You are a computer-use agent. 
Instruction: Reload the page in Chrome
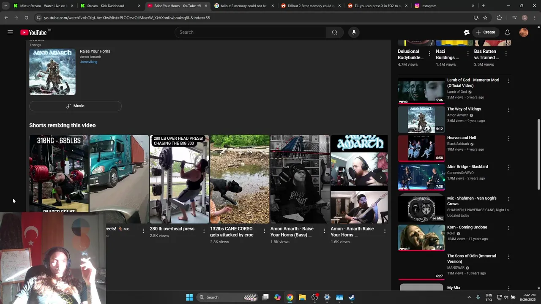pos(26,18)
